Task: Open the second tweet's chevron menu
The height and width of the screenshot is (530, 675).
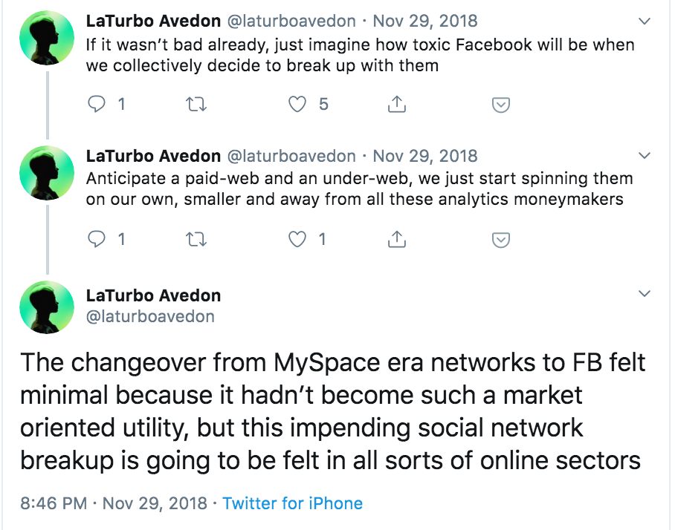Action: 644,155
